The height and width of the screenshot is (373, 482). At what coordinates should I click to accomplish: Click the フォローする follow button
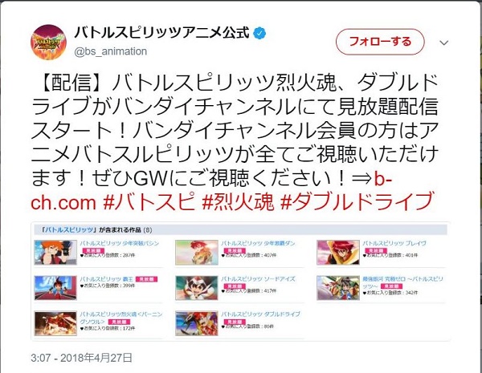click(x=380, y=42)
